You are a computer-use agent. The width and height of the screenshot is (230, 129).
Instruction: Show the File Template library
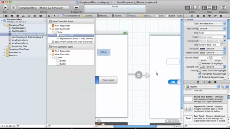[198, 82]
